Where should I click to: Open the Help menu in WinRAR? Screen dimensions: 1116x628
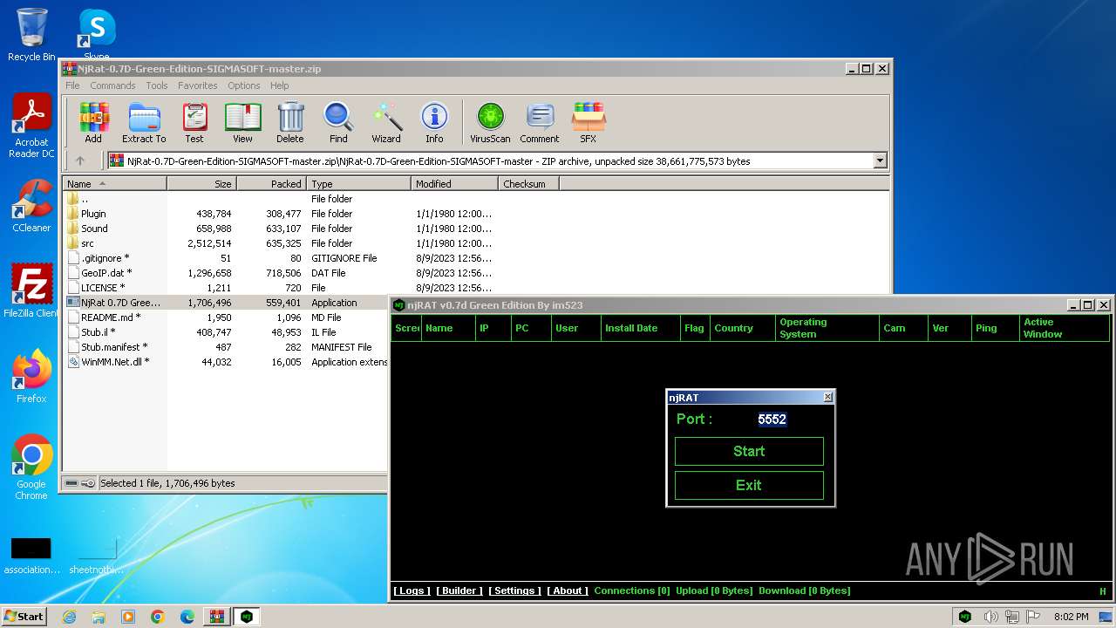click(x=280, y=85)
